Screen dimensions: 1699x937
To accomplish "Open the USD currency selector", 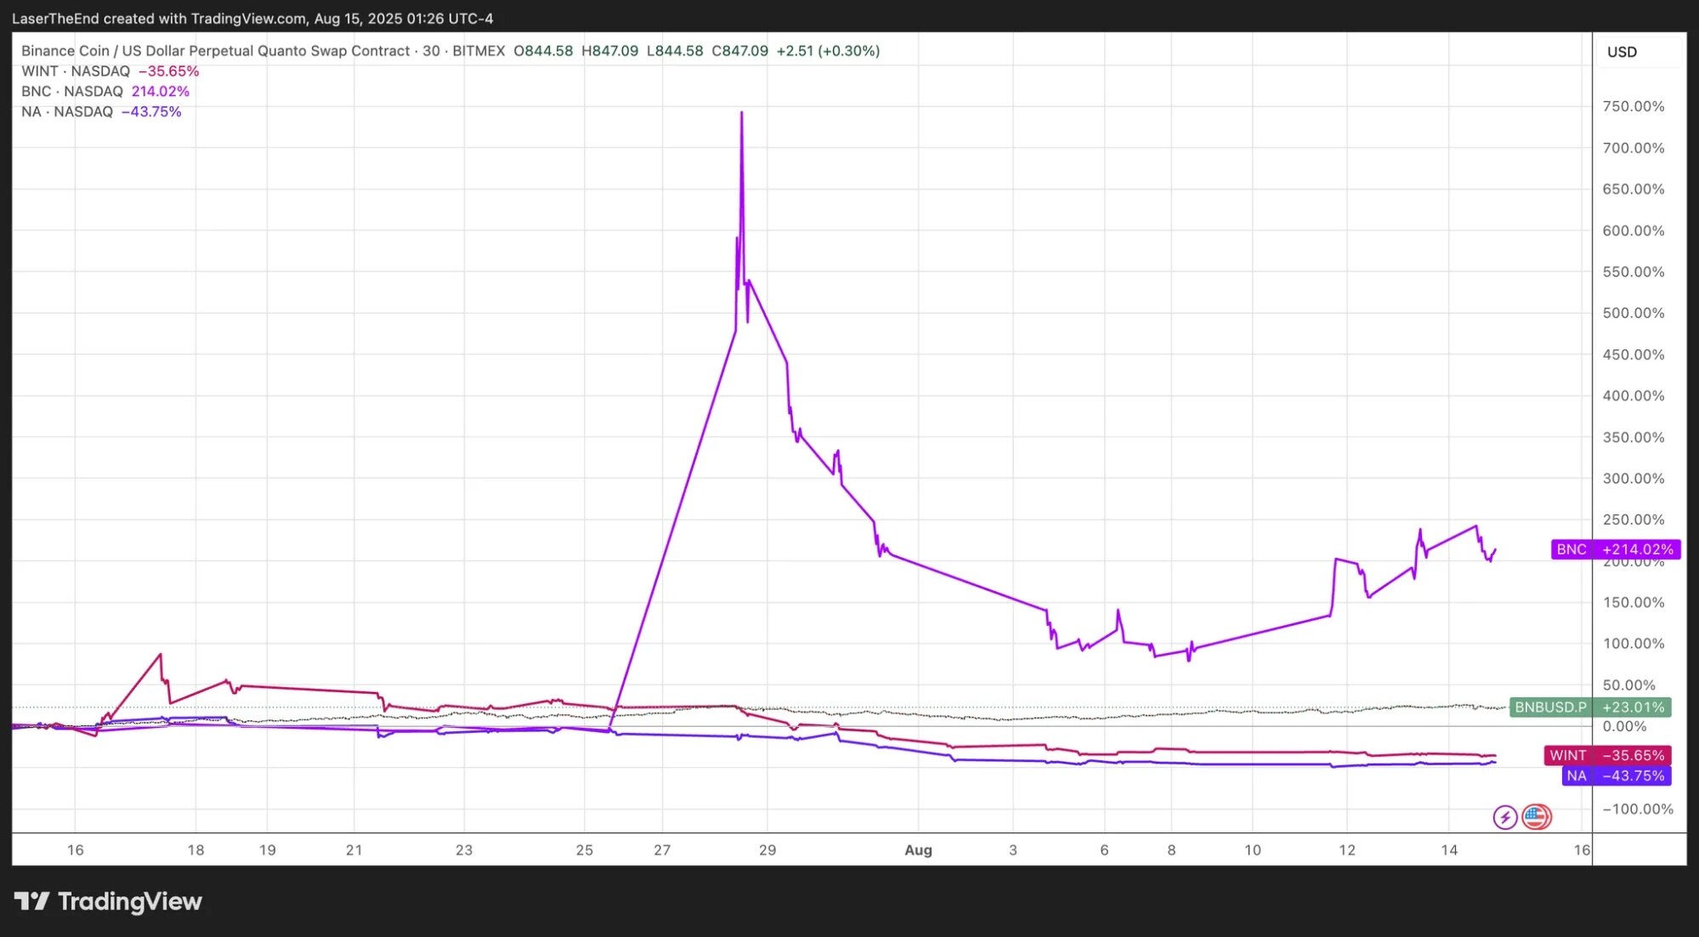I will pos(1622,52).
